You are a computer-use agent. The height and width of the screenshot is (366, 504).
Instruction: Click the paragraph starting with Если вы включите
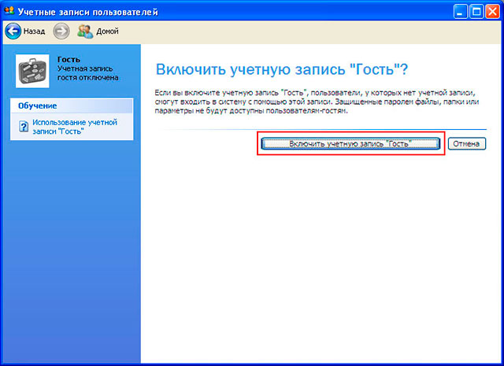pyautogui.click(x=317, y=102)
